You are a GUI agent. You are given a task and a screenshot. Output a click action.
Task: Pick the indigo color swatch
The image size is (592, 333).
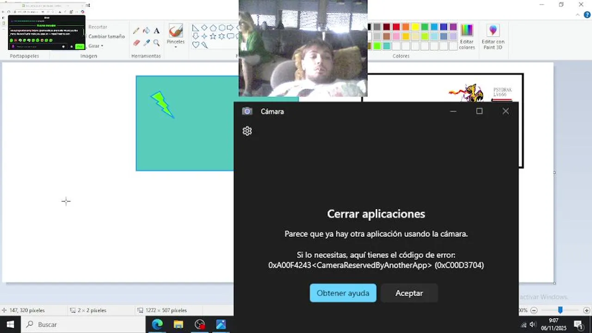[444, 27]
